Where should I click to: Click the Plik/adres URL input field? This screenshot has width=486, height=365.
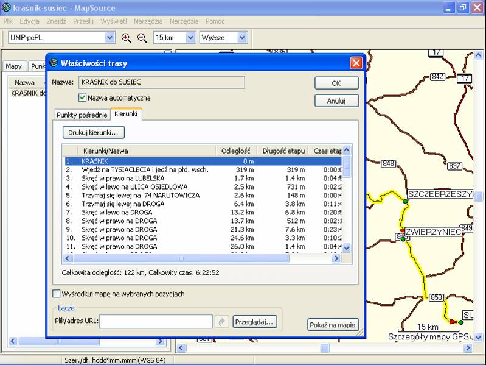pos(156,321)
